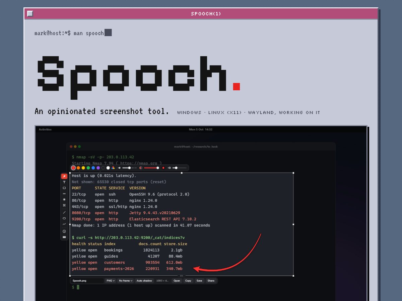
Task: Pick the red color swatch
Action: tap(73, 168)
